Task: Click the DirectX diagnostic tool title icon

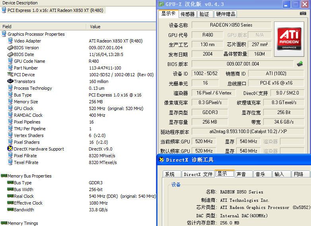Action: [x=161, y=160]
